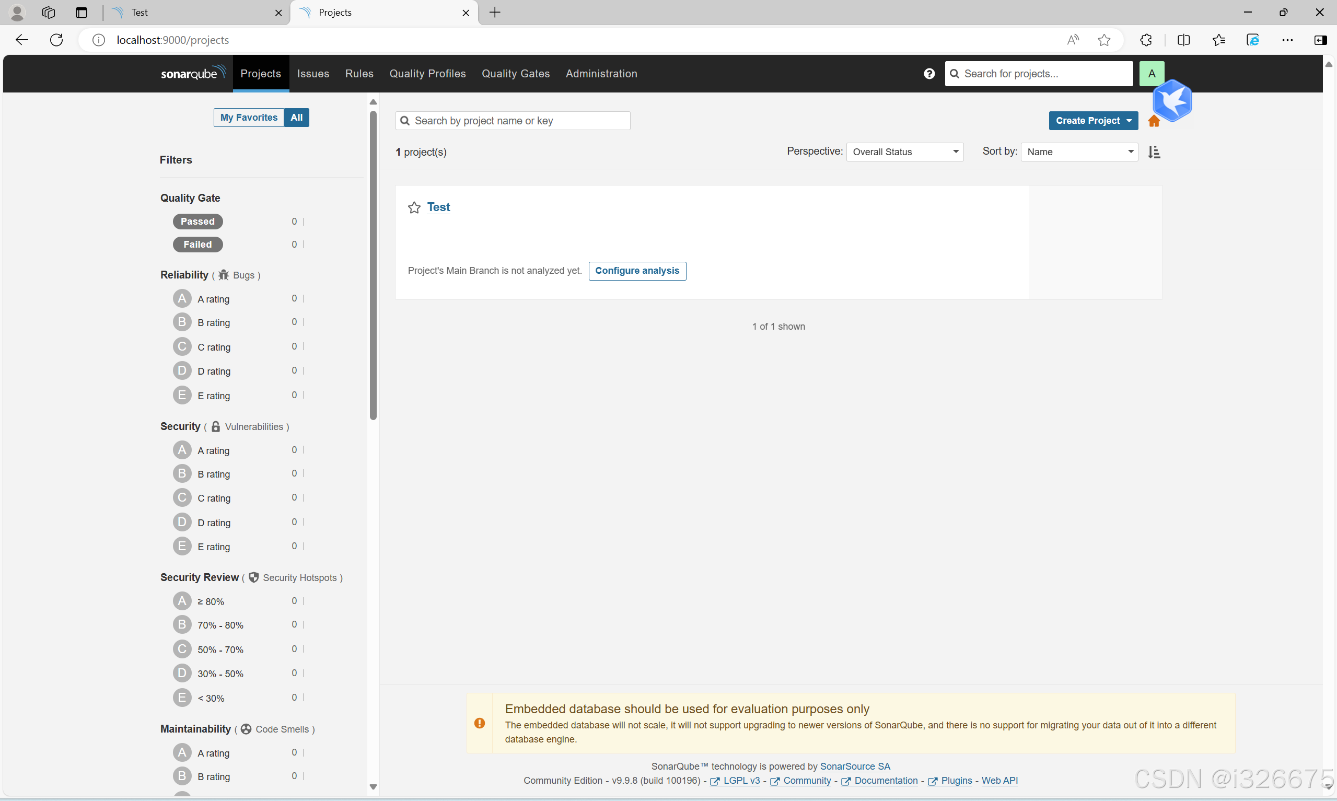
Task: Open browser Extensions icon
Action: coord(1145,40)
